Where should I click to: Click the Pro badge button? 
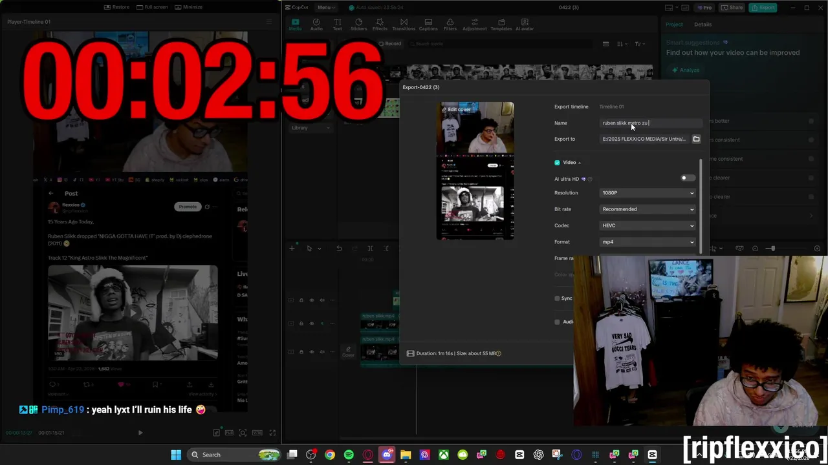click(x=704, y=8)
